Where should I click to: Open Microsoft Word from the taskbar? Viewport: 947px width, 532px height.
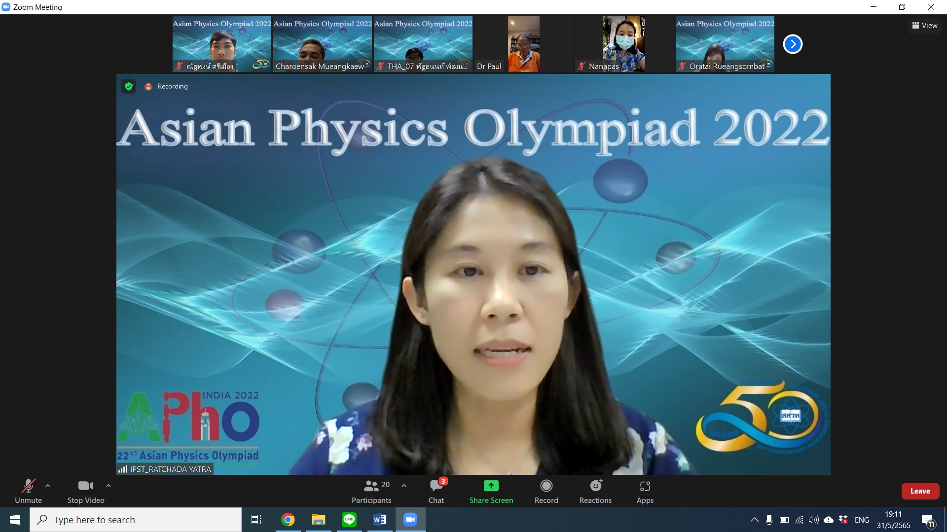point(380,520)
